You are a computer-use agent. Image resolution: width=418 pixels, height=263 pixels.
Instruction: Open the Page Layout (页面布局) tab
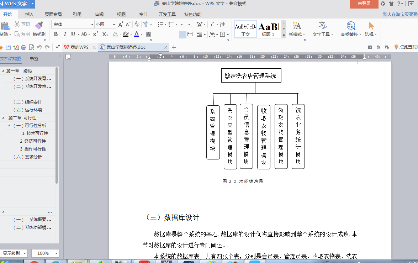click(x=53, y=14)
